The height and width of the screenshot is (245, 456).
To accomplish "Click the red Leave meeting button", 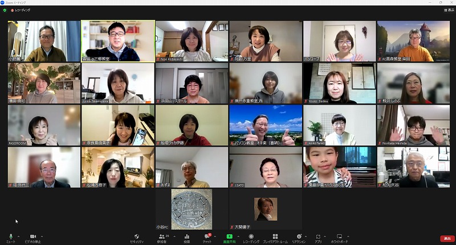I will click(x=446, y=238).
